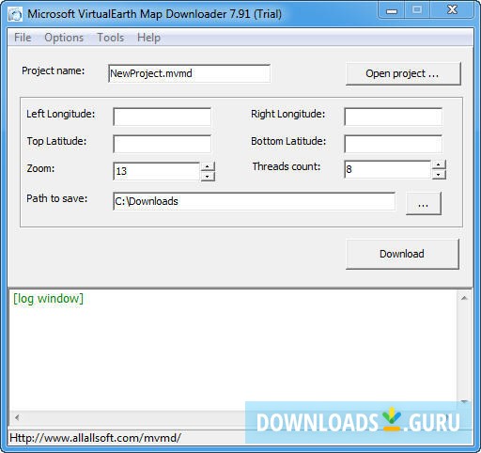
Task: Decrease Threads count with down arrow
Action: [x=439, y=175]
